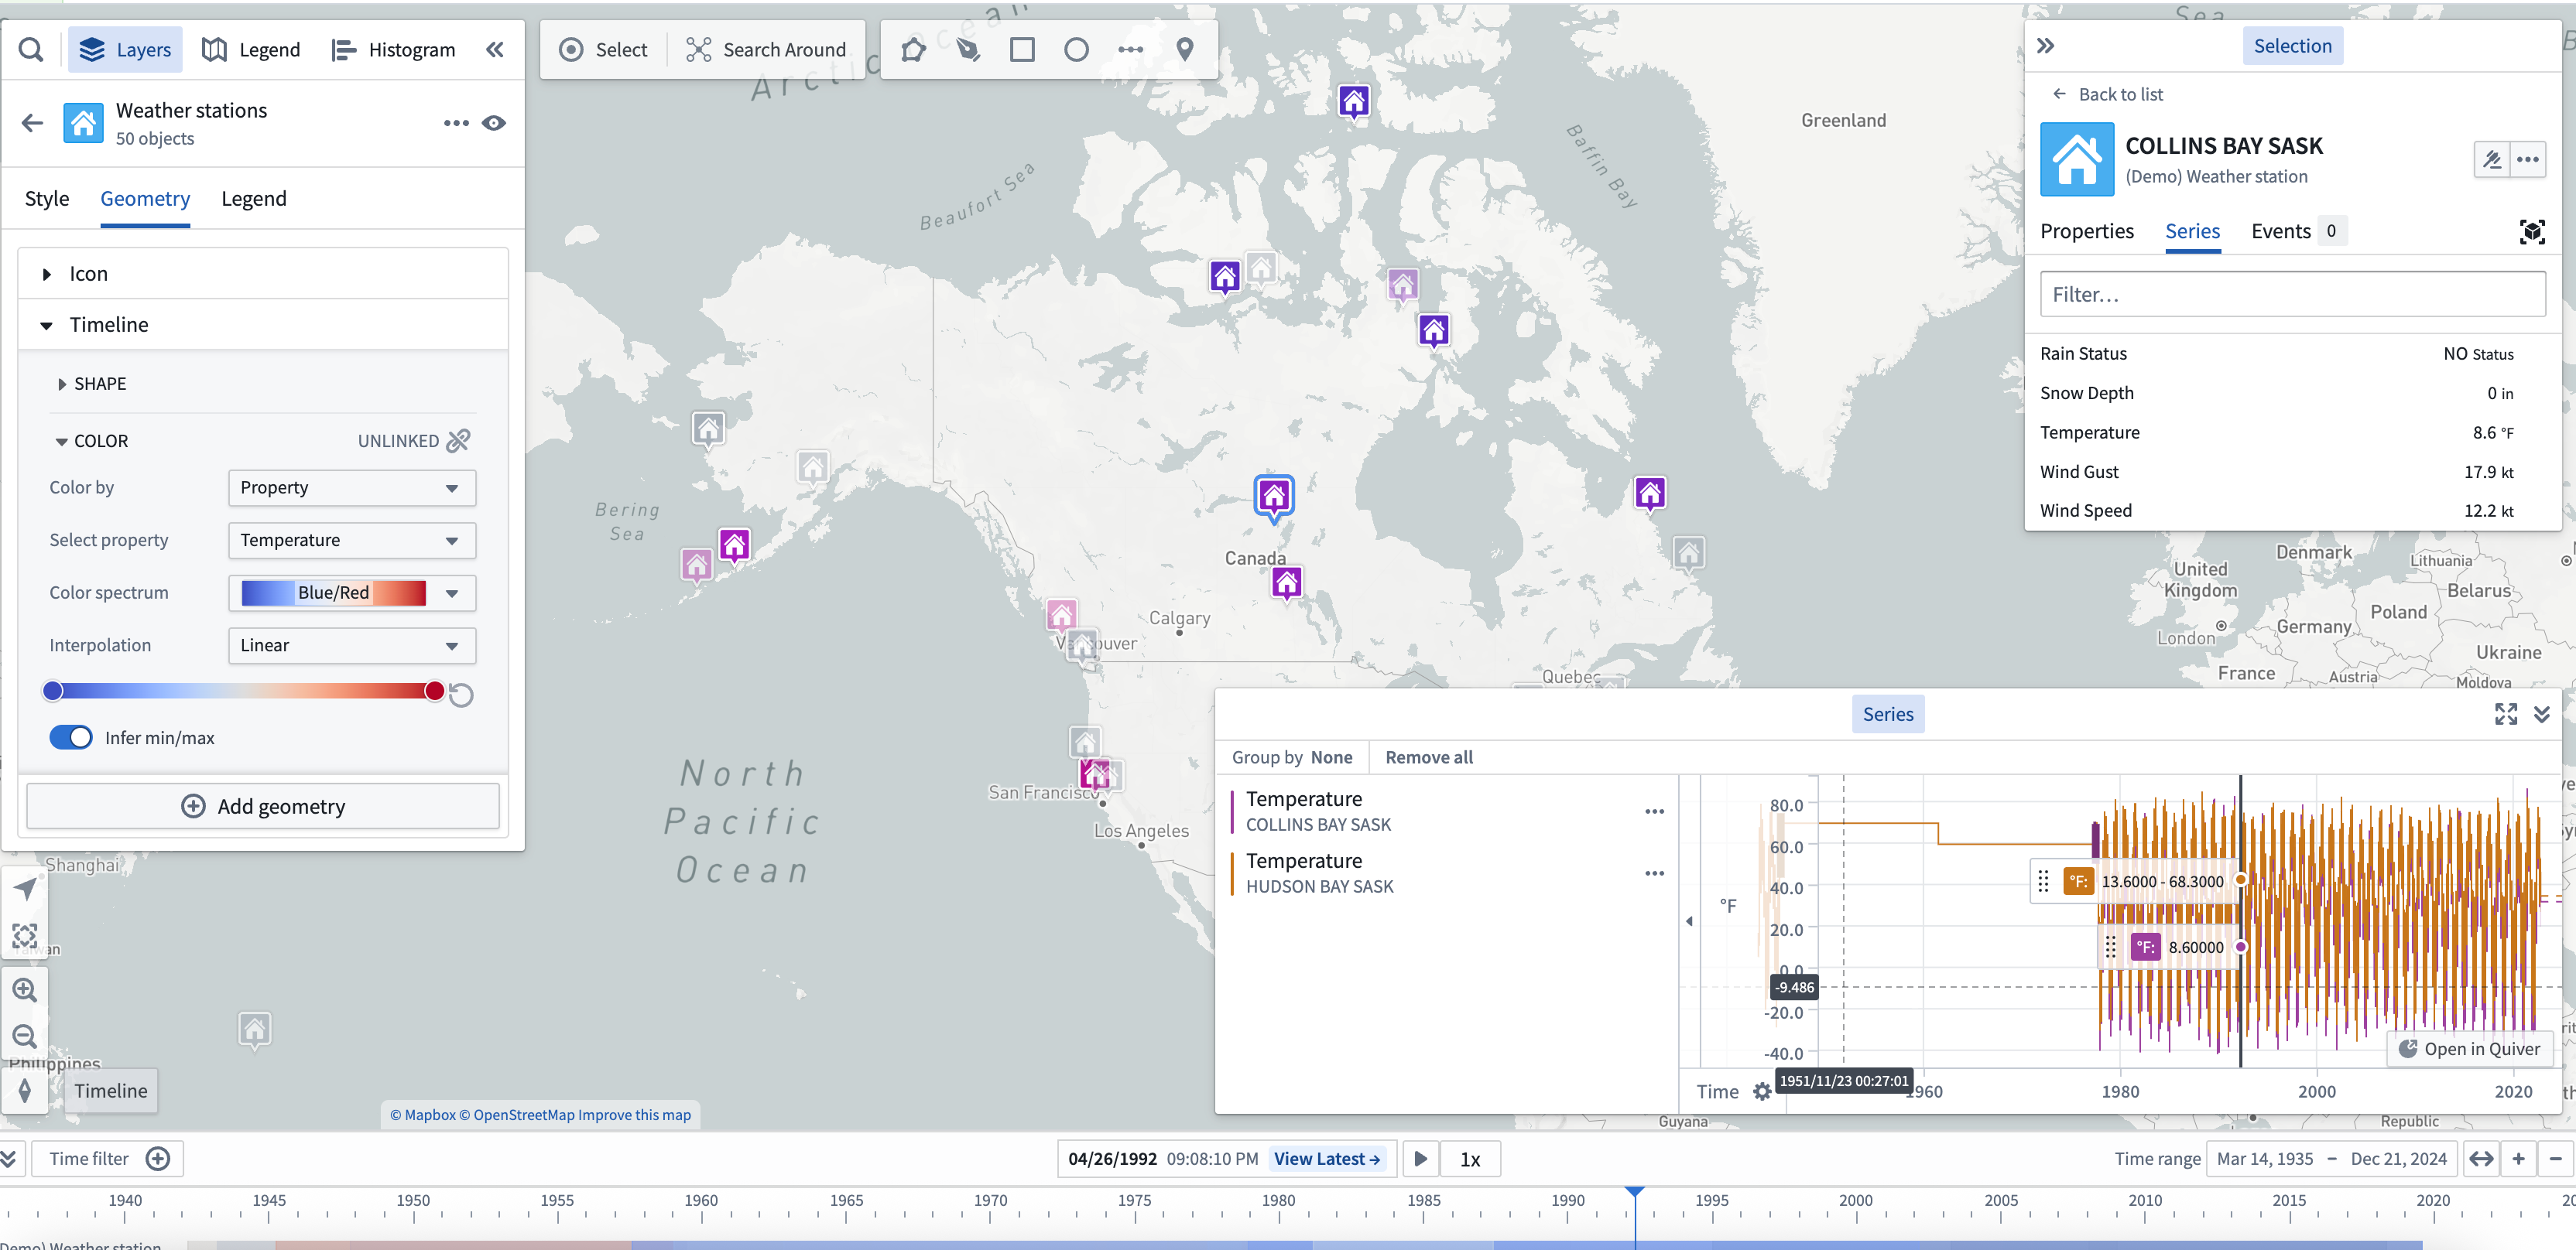
Task: Switch to the Style tab
Action: (x=46, y=198)
